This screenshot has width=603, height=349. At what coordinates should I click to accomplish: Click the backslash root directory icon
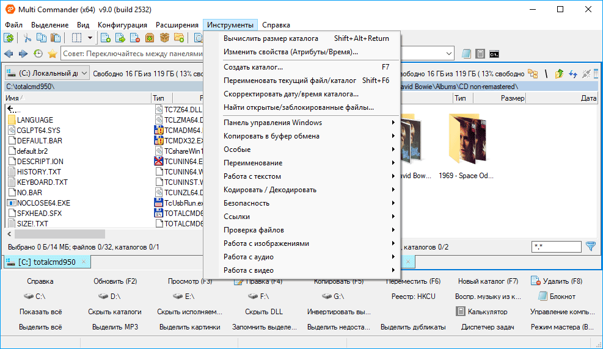point(546,73)
